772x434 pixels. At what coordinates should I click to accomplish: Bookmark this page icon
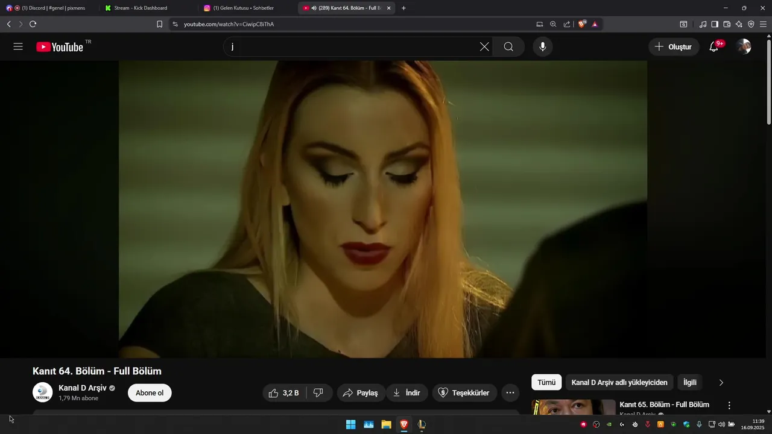pos(159,24)
